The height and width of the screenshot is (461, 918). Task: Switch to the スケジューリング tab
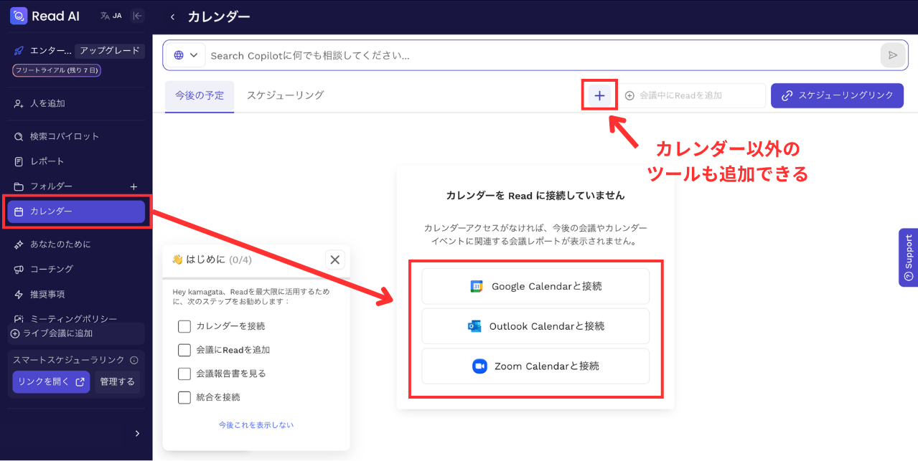pyautogui.click(x=284, y=94)
